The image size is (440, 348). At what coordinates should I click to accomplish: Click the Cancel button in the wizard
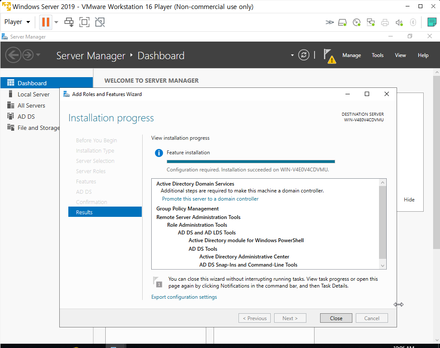[x=372, y=318]
